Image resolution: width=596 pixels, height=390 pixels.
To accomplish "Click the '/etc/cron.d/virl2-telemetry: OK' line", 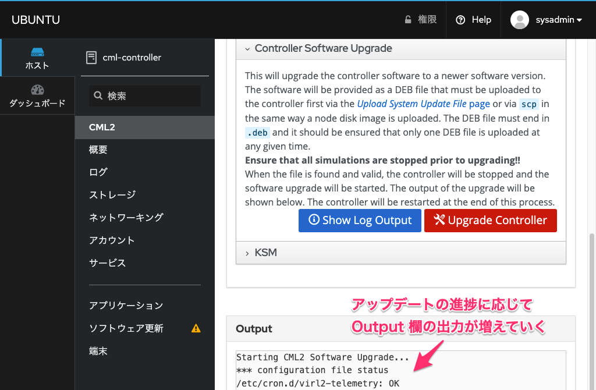I will click(318, 384).
